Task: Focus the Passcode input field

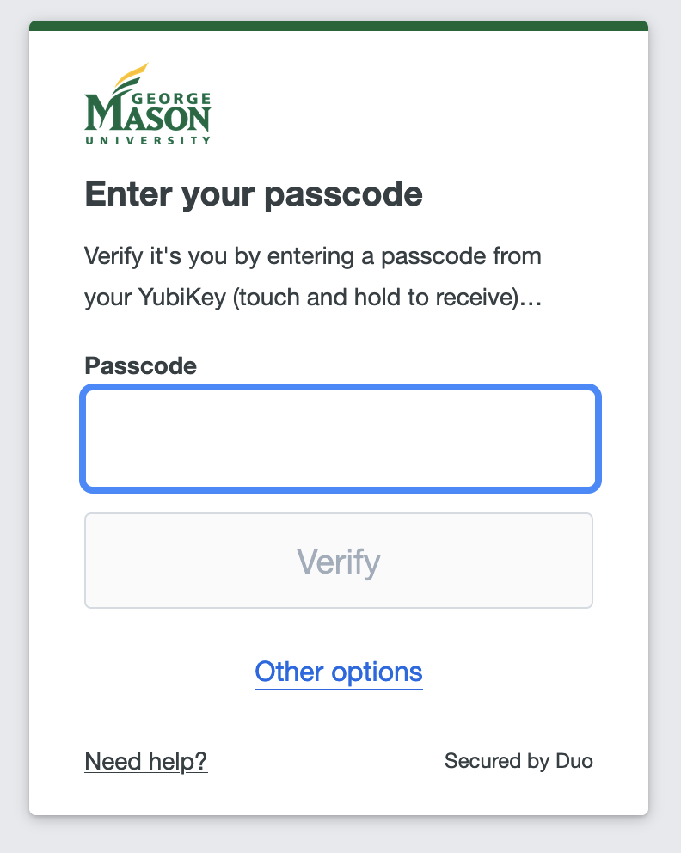Action: [340, 439]
